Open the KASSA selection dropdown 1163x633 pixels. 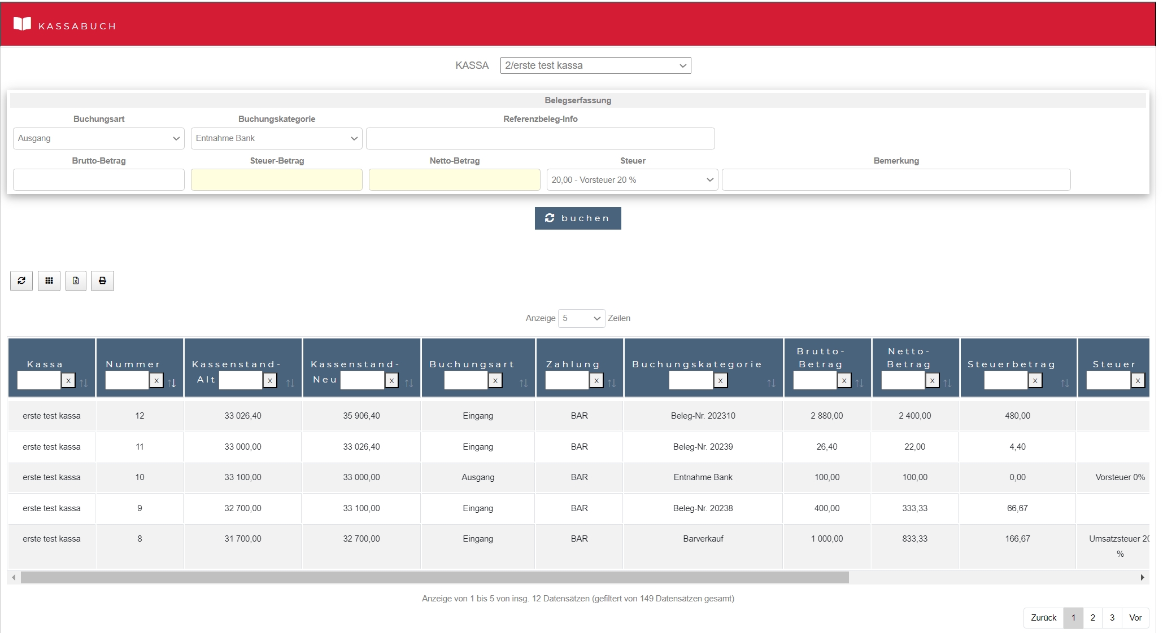(x=595, y=65)
